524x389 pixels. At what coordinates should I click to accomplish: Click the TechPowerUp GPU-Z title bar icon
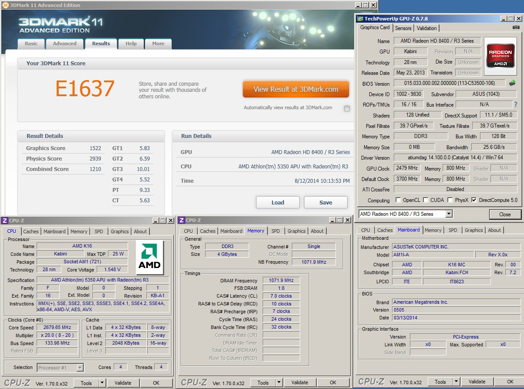[x=359, y=19]
